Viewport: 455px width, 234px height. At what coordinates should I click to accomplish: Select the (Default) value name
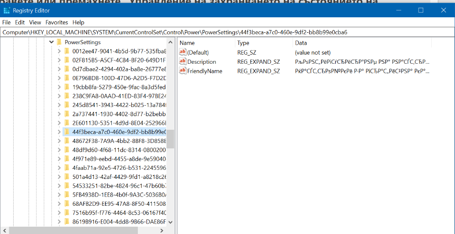198,52
